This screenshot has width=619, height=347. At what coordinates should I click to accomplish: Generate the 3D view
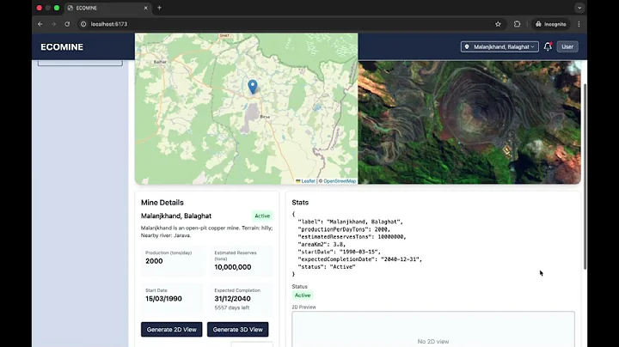click(237, 329)
